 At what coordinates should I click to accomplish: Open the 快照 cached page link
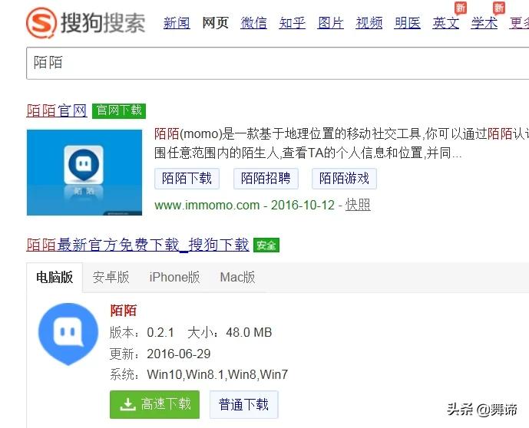click(x=358, y=205)
